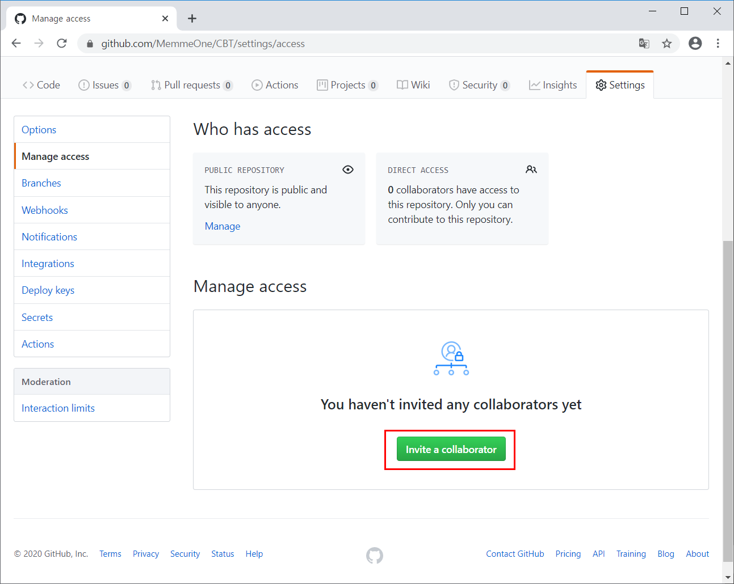
Task: Open the Insights tab
Action: pos(553,85)
